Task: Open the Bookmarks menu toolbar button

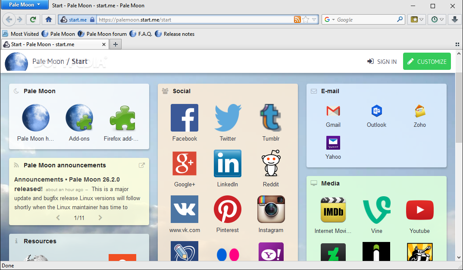Action: tap(417, 19)
